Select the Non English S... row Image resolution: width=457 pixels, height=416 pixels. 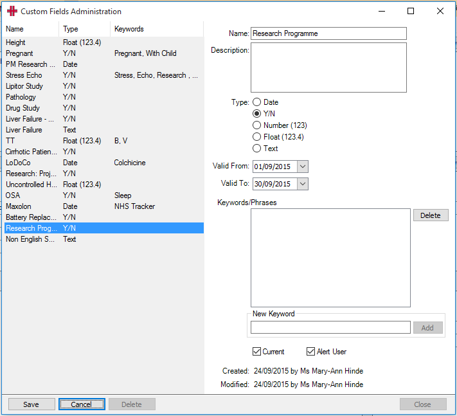[103, 239]
